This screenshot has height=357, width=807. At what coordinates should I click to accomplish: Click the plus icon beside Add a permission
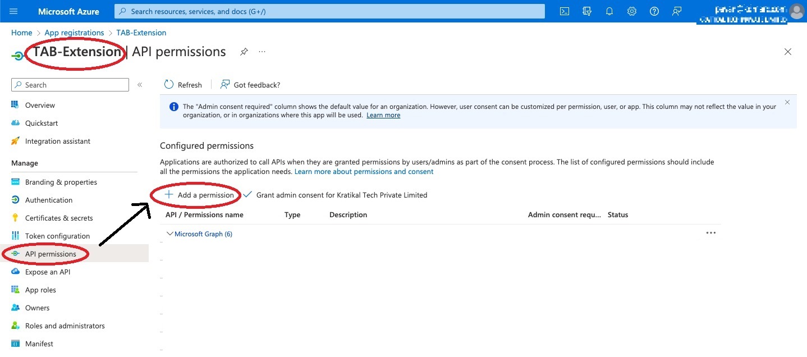(169, 195)
